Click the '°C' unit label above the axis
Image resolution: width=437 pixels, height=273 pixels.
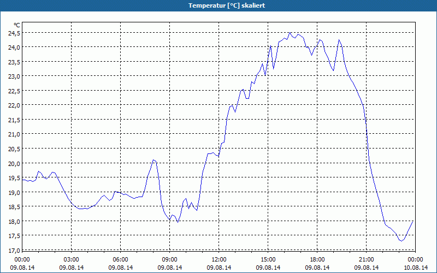17,25
